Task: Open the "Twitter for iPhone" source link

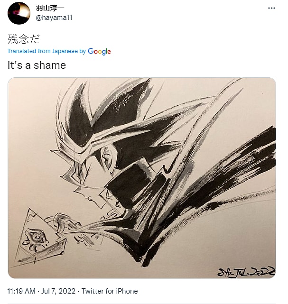Action: [110, 291]
